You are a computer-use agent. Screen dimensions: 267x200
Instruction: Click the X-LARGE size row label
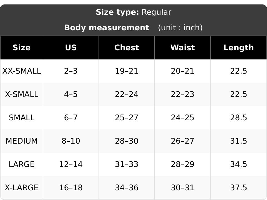pos(22,187)
